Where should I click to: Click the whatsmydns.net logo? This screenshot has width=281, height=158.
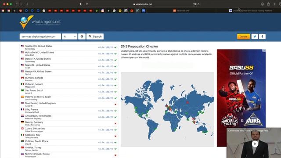tap(40, 22)
